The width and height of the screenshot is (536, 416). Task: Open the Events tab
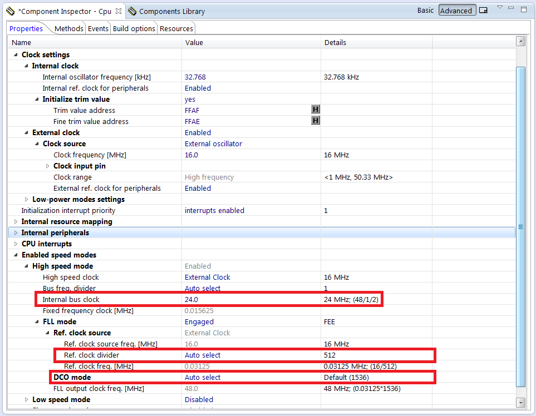point(98,29)
